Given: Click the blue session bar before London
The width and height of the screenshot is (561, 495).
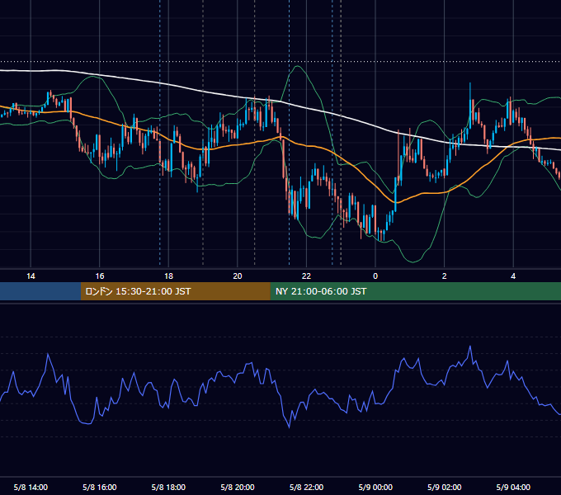Looking at the screenshot, I should 40,291.
